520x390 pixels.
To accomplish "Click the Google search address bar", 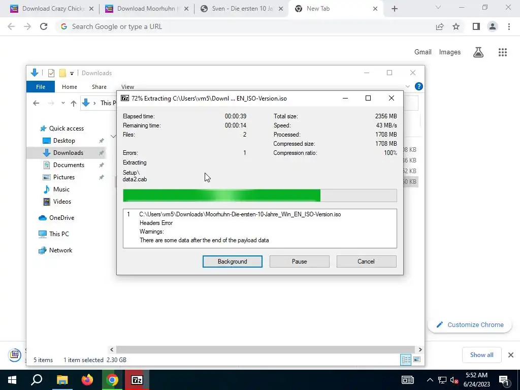I will coord(245,26).
